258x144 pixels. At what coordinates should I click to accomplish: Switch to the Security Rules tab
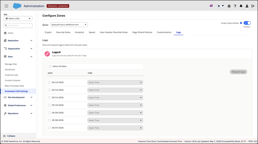(x=63, y=32)
